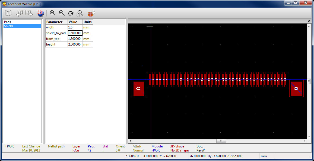Image resolution: width=314 pixels, height=161 pixels.
Task: Select the Shield page in list
Action: (8, 26)
